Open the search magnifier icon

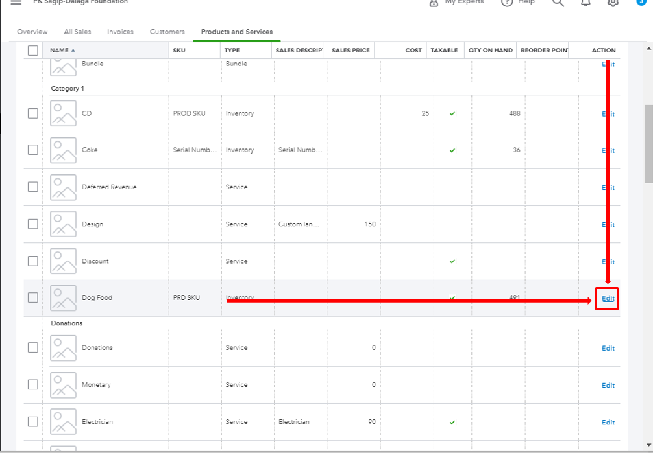558,2
